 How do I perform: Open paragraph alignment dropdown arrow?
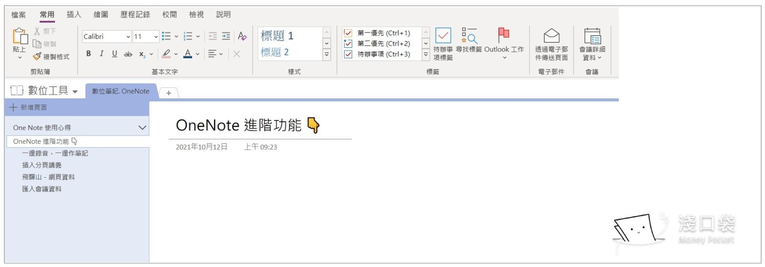221,54
